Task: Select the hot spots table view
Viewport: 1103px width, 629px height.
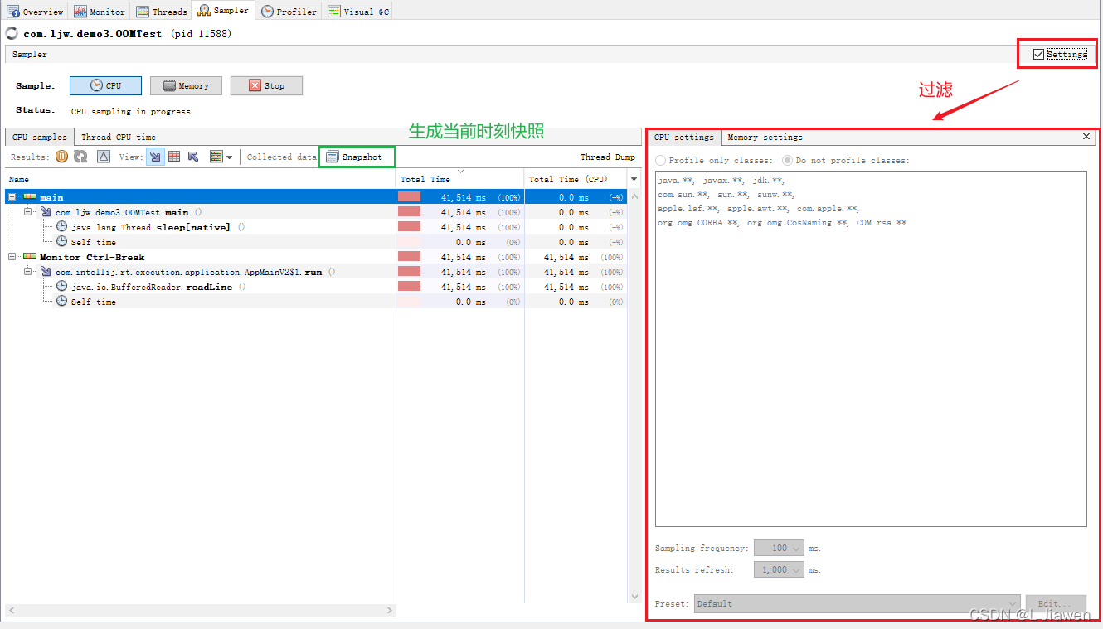Action: click(174, 157)
